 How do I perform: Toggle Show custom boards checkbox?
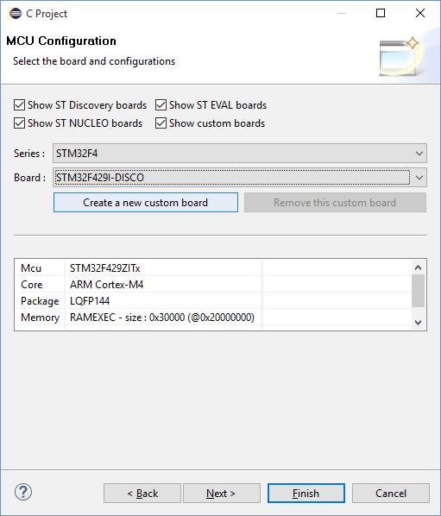161,123
